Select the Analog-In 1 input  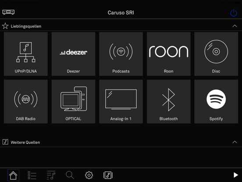coord(121,102)
